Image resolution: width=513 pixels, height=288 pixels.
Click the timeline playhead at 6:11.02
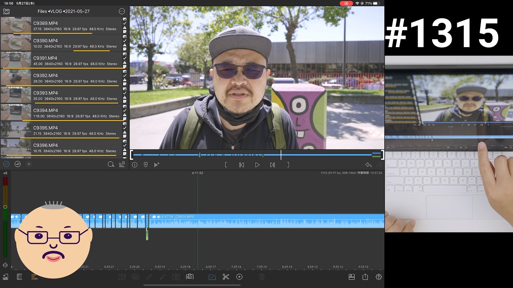tap(197, 173)
